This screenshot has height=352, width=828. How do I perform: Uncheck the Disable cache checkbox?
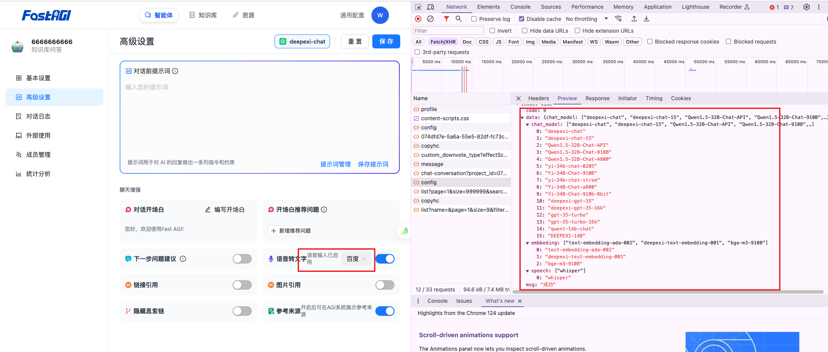[521, 19]
